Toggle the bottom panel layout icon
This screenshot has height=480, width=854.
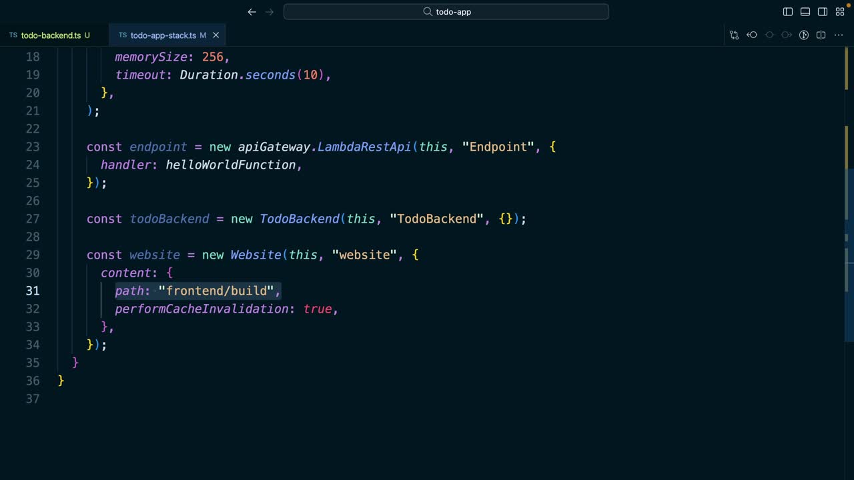point(805,12)
